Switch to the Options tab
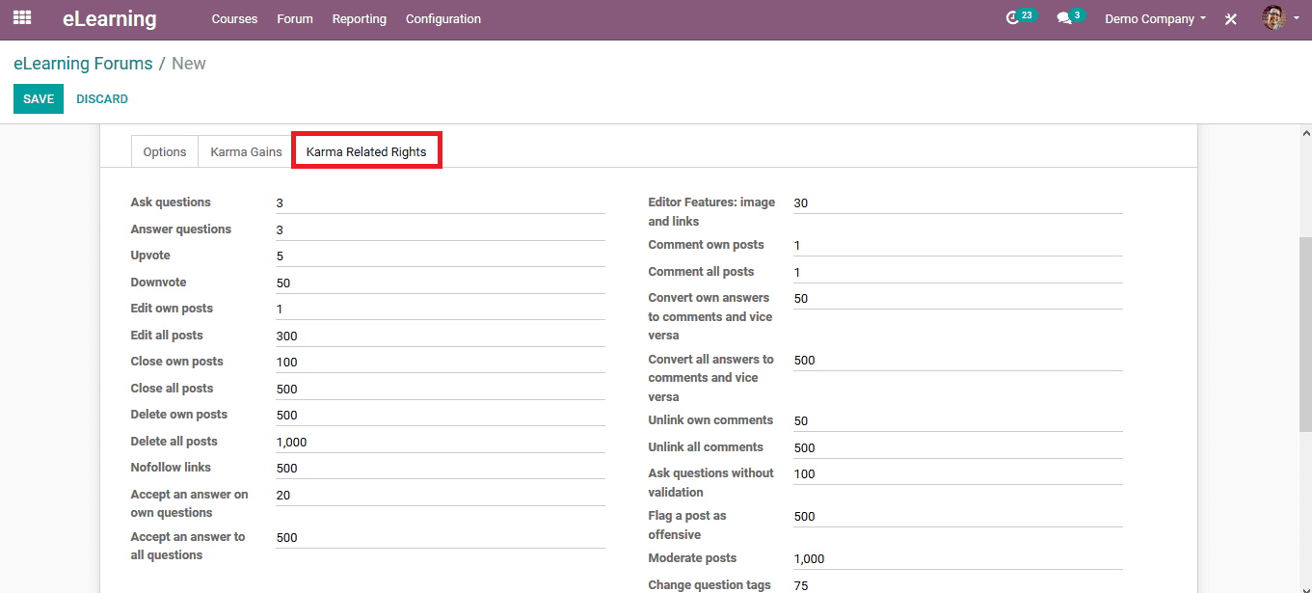Screen dimensions: 1312x593 [x=165, y=151]
